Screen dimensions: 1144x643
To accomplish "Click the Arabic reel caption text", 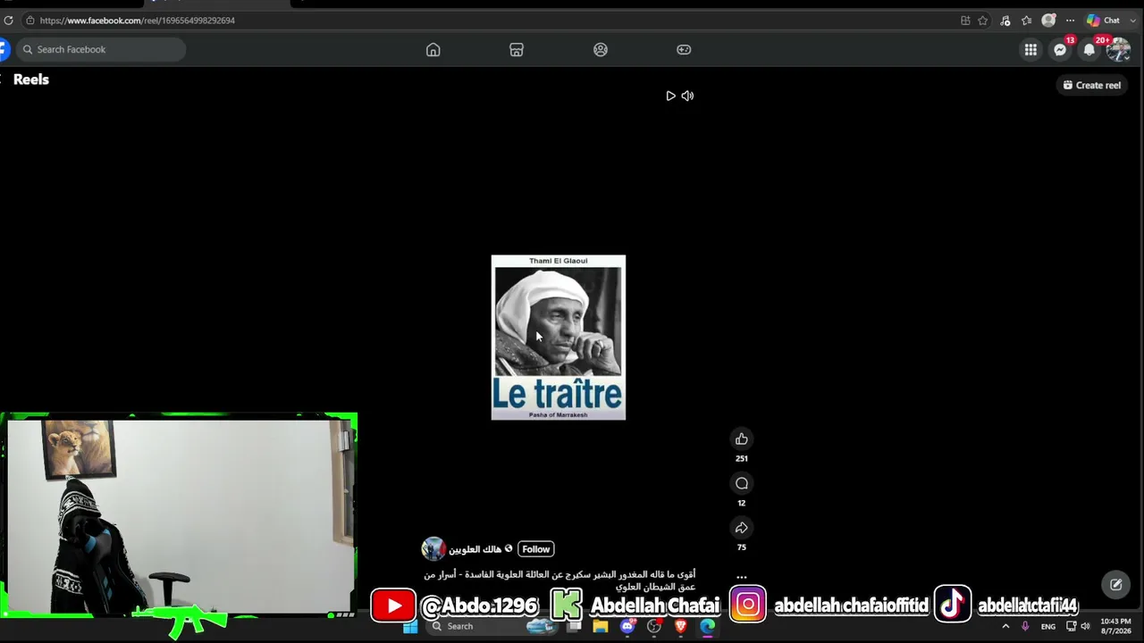I will pyautogui.click(x=559, y=580).
